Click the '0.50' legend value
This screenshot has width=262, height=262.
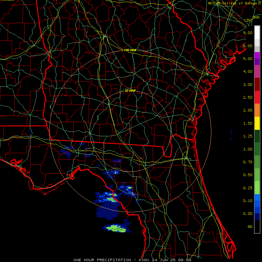point(248,175)
